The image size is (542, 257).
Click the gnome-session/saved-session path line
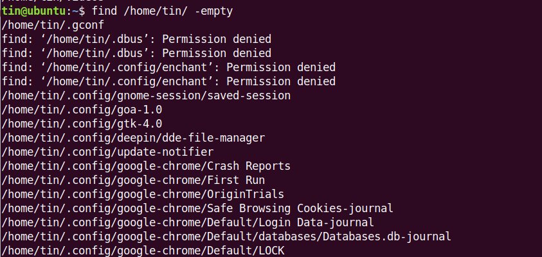tap(146, 95)
